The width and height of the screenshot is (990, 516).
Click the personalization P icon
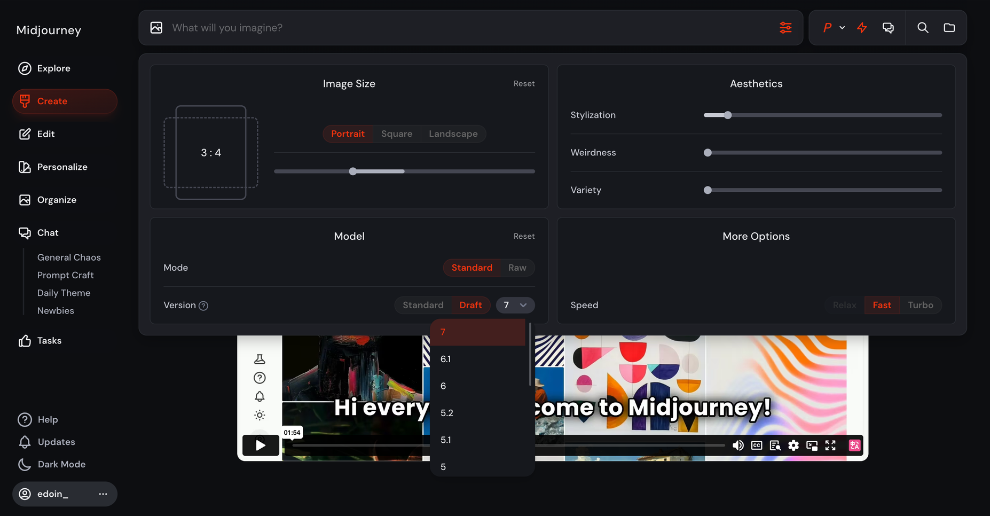click(x=827, y=28)
